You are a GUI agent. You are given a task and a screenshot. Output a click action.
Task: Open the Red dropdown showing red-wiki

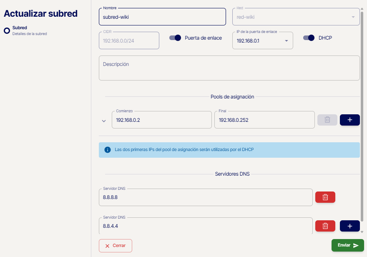coord(353,17)
